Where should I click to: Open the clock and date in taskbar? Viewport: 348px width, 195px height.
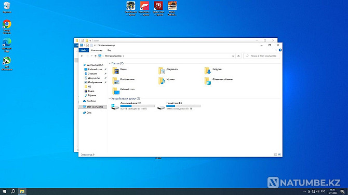[332, 191]
